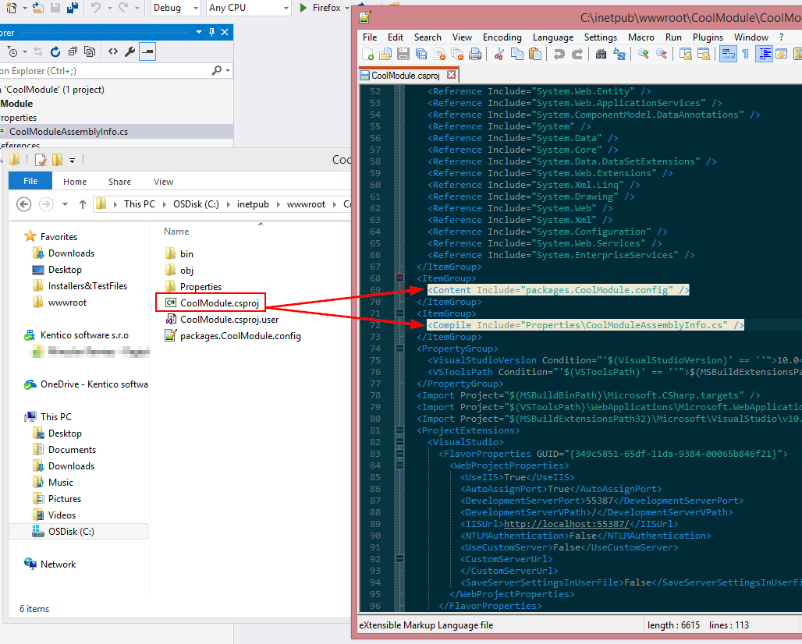The image size is (802, 644).
Task: Open Notepad++ Plugins menu
Action: [x=708, y=37]
